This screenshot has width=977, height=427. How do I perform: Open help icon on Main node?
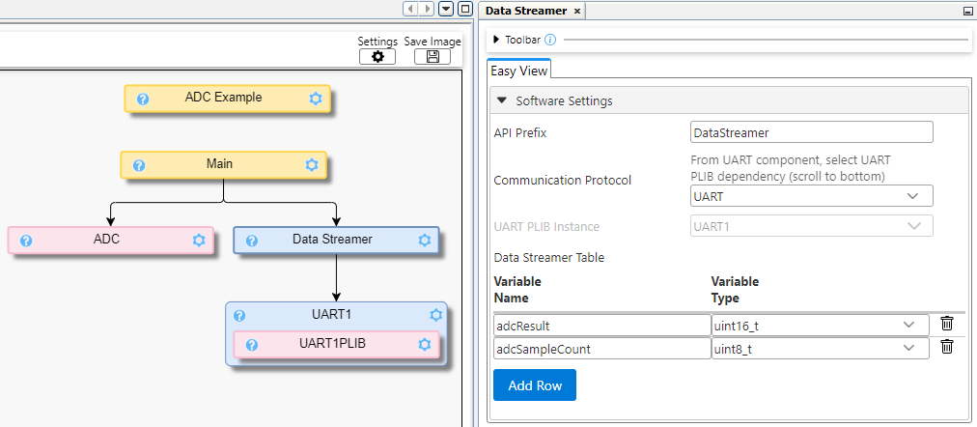click(138, 165)
